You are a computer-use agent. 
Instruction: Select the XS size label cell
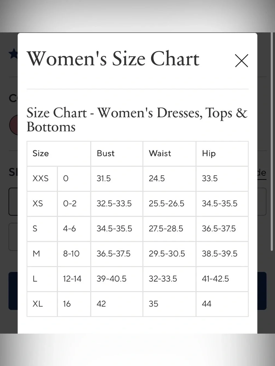tap(42, 203)
